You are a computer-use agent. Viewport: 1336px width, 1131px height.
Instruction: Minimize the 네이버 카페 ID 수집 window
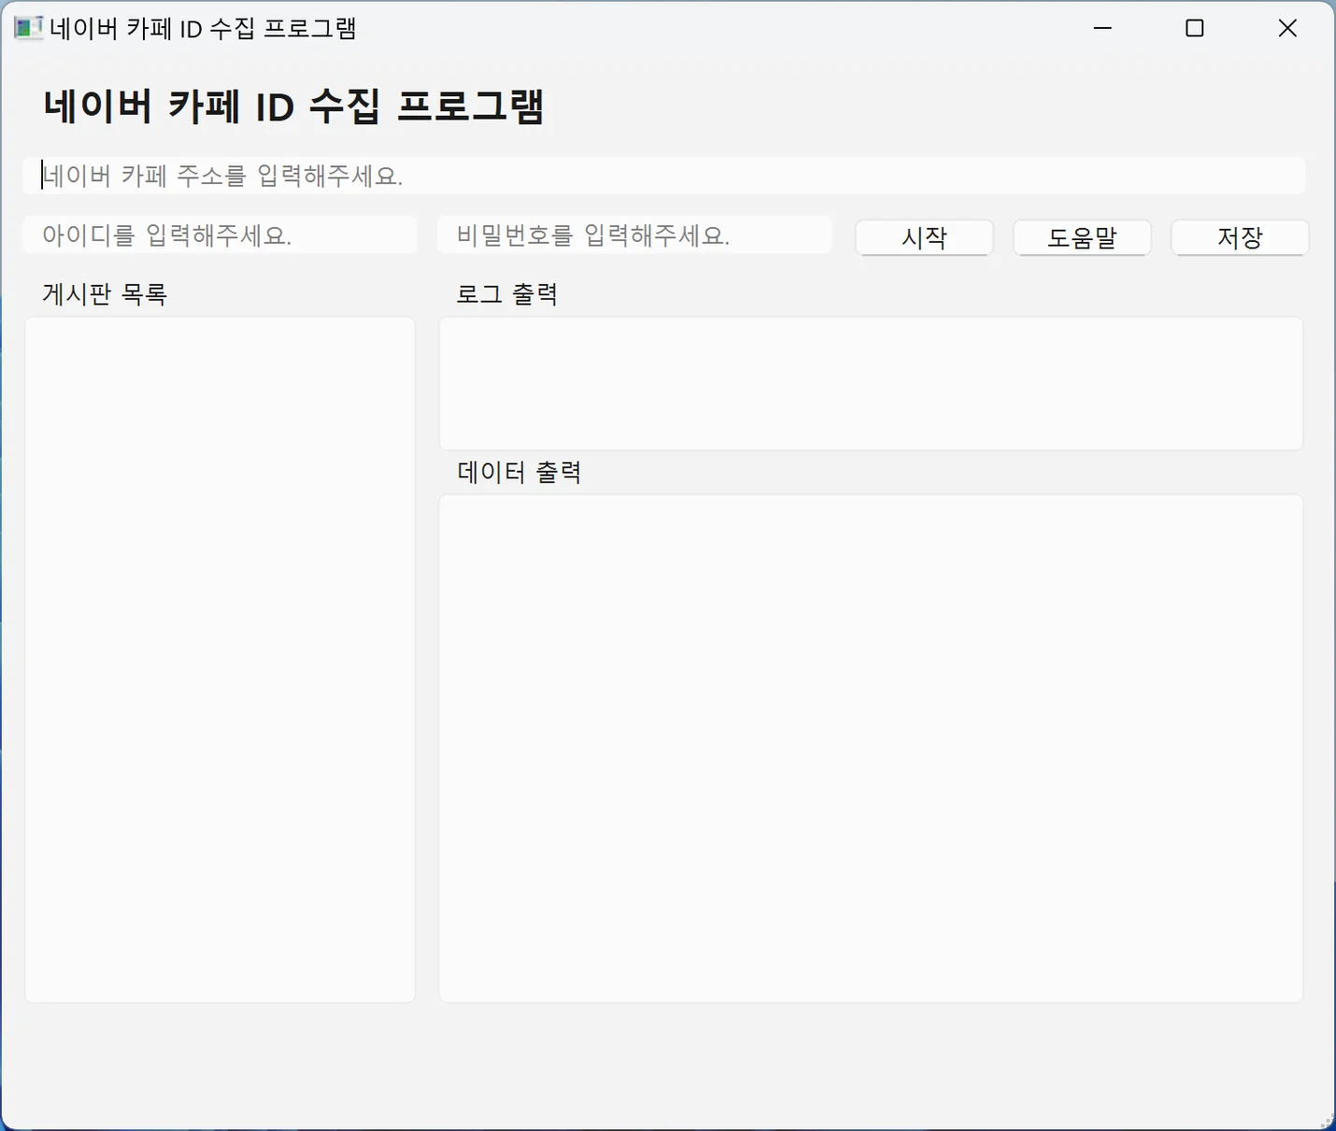tap(1102, 28)
